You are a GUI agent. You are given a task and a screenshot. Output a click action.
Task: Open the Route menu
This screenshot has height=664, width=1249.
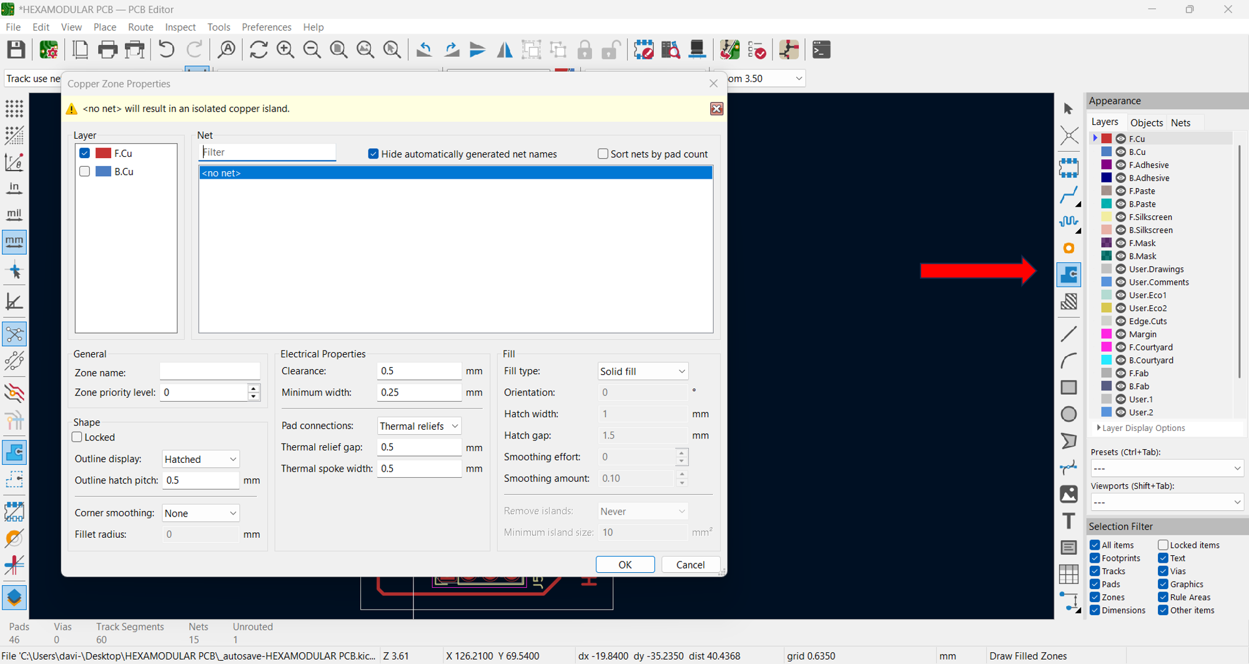pos(141,27)
